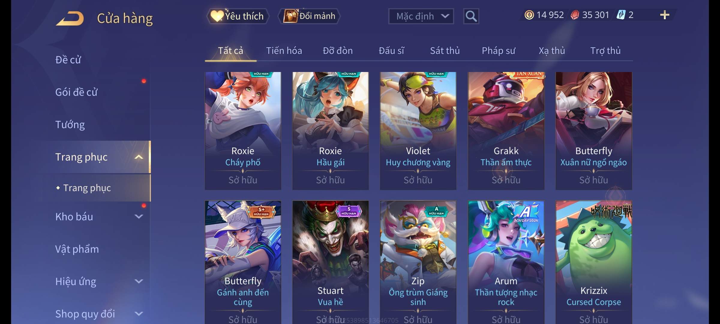Open the Mặc định sort dropdown
The height and width of the screenshot is (324, 720).
(421, 16)
